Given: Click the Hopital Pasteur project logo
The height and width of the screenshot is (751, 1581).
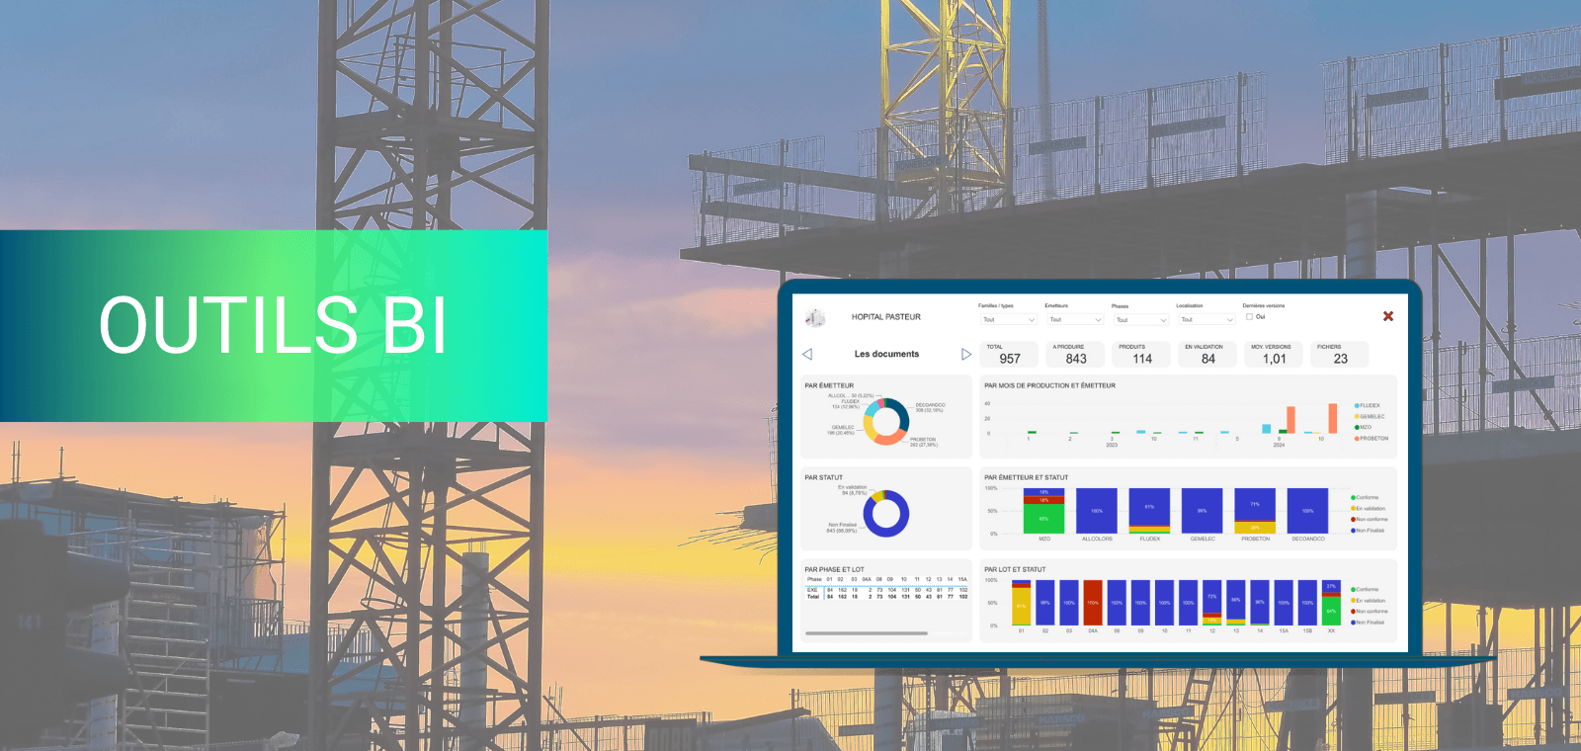Looking at the screenshot, I should (815, 317).
